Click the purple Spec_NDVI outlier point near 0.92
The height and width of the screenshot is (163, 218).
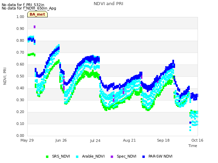[x=35, y=27]
